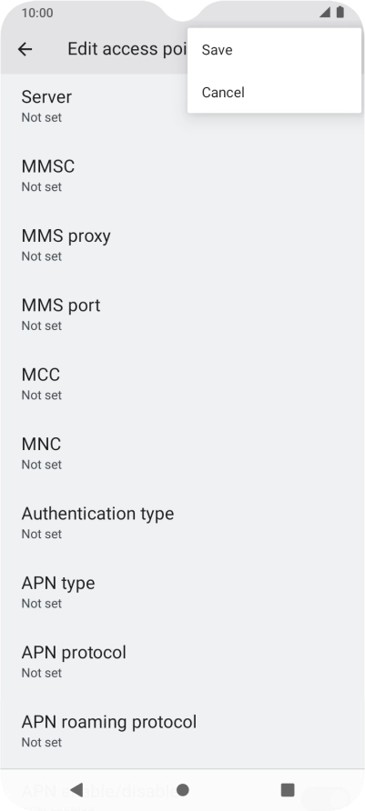Tap the cellular signal status icon

325,12
